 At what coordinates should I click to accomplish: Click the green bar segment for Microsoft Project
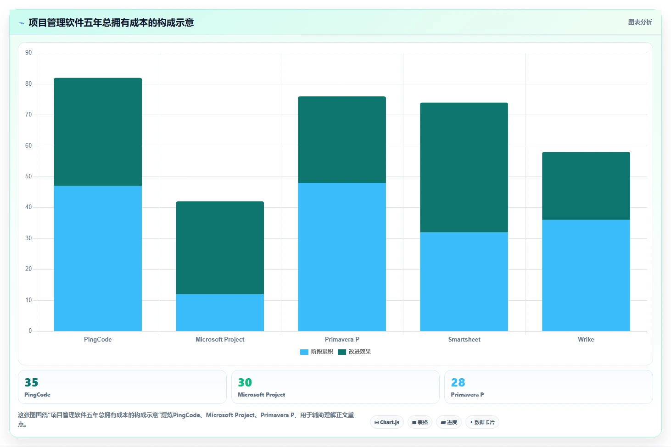coord(220,248)
